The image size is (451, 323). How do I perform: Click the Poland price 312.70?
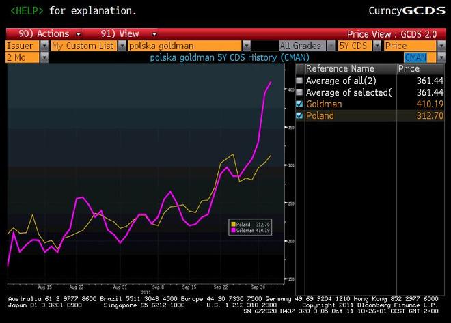430,115
